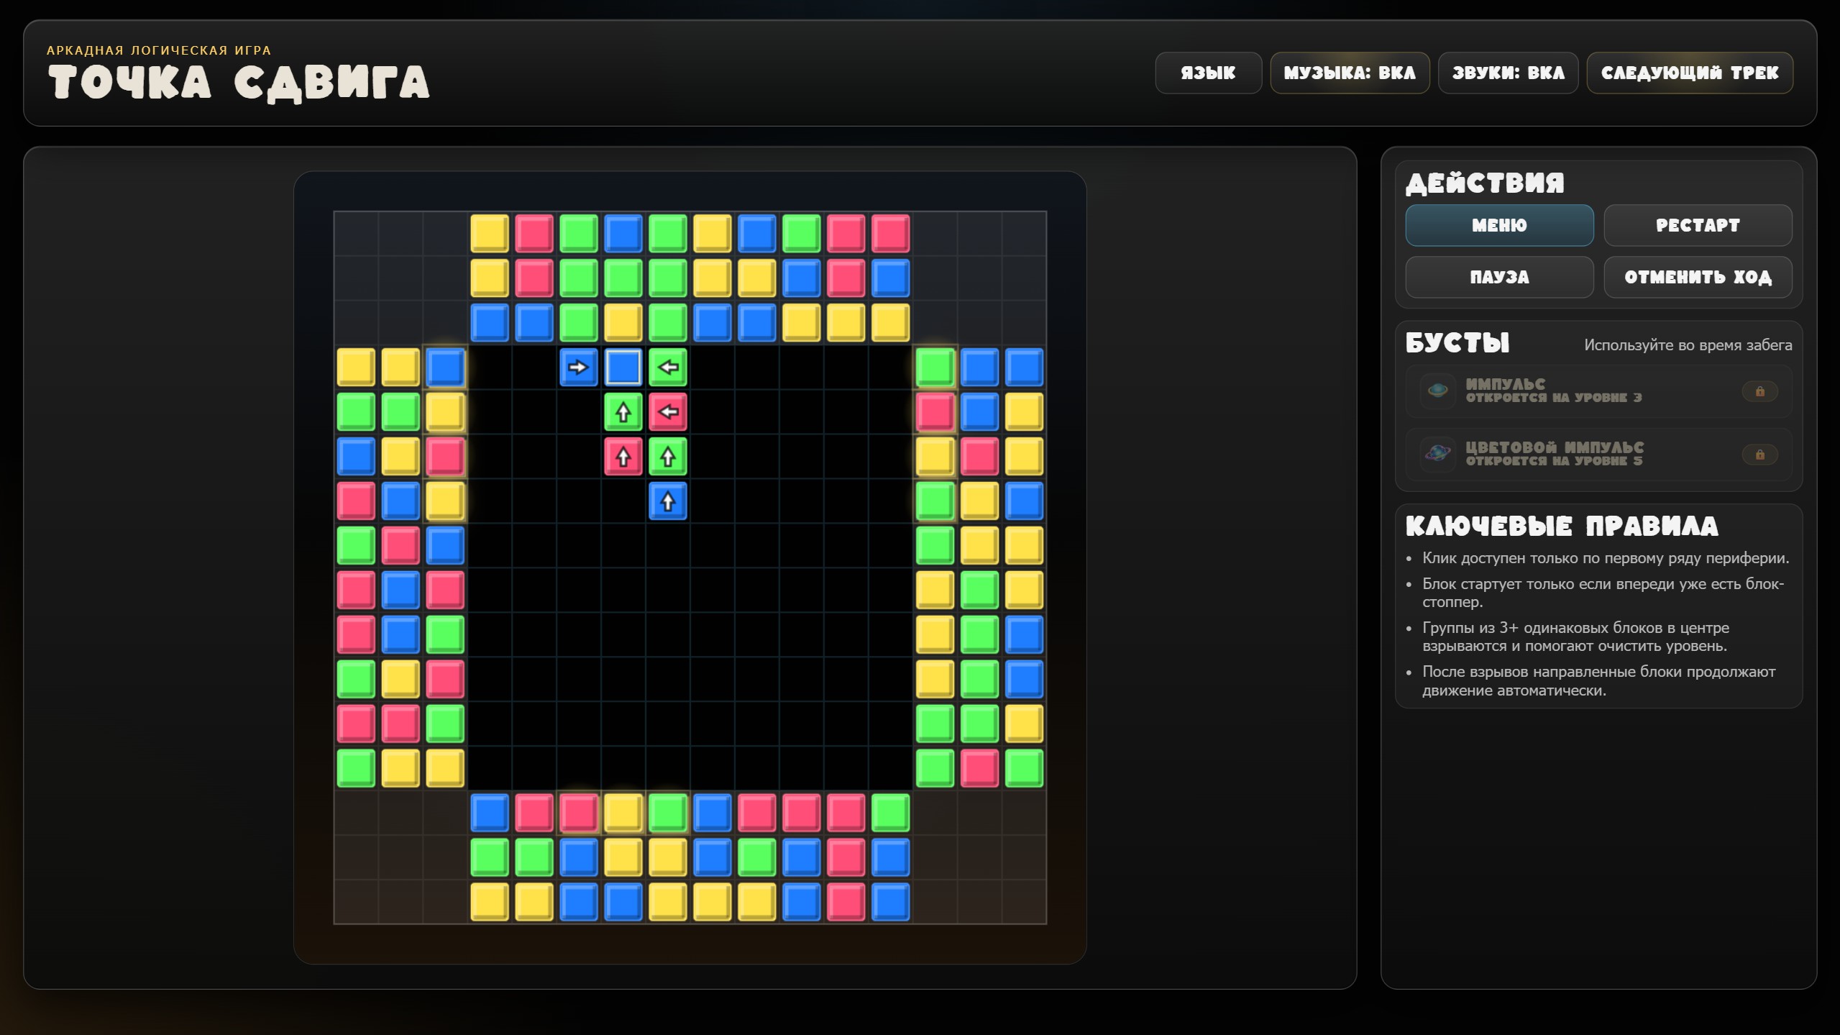Viewport: 1840px width, 1035px height.
Task: Launch the glowing green block on bottom periphery
Action: coord(667,813)
